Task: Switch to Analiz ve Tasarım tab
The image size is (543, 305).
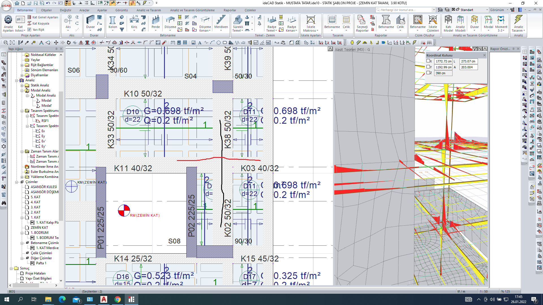Action: 148,10
